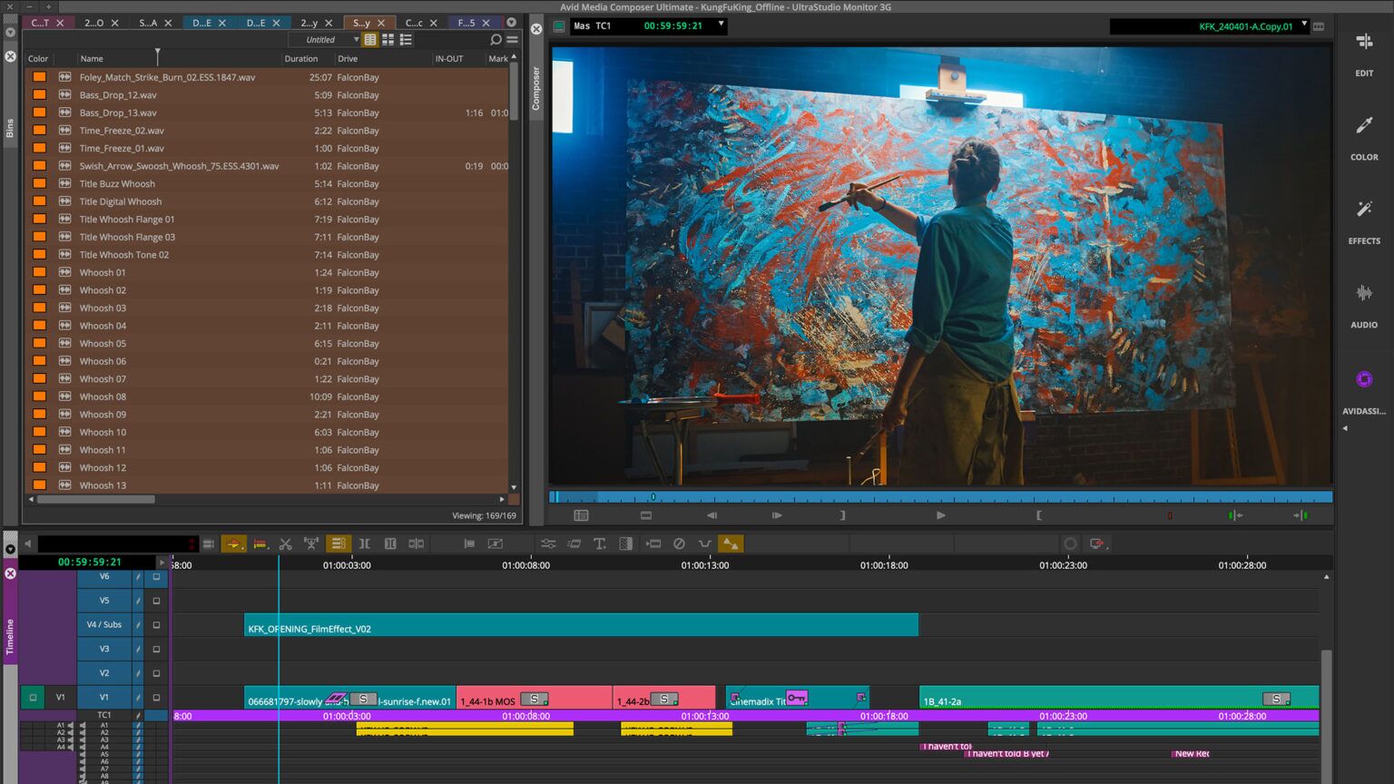Switch bin to frame view icon
The height and width of the screenshot is (784, 1394).
coord(388,40)
